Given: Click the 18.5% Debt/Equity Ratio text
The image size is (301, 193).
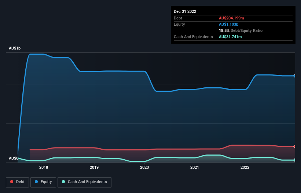Looking at the screenshot, I should click(x=241, y=30).
